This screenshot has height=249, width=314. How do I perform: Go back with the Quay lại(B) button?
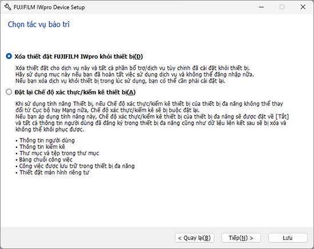click(194, 238)
